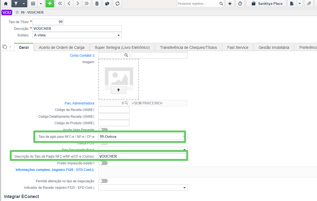Screen dimensions: 317x201
Task: Jump to first record
Action: coord(60,4)
